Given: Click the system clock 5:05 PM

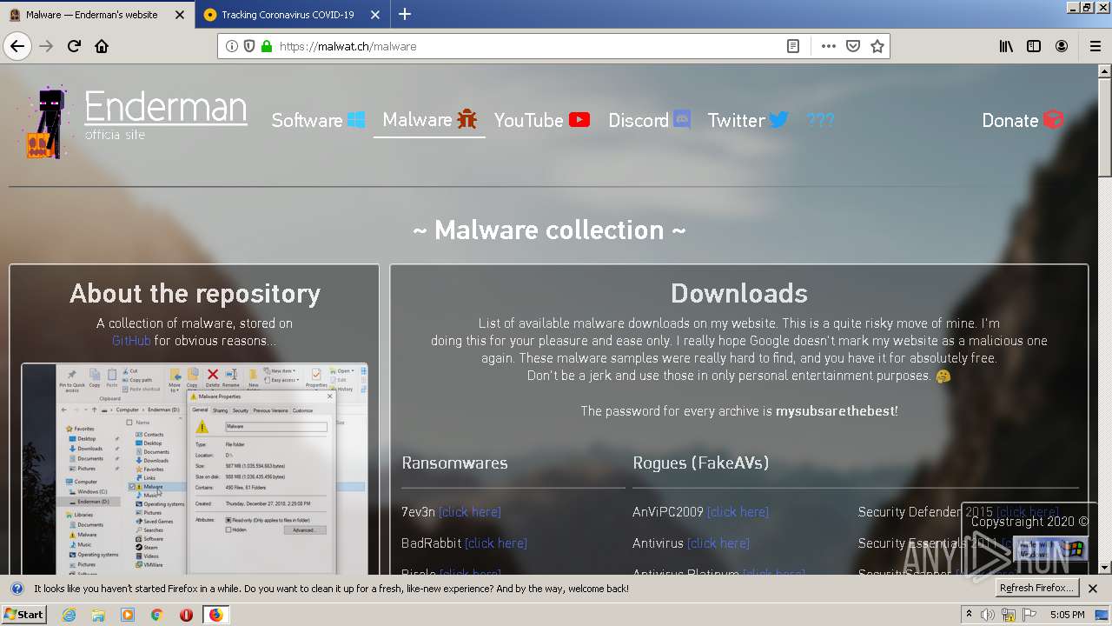Looking at the screenshot, I should click(1067, 615).
